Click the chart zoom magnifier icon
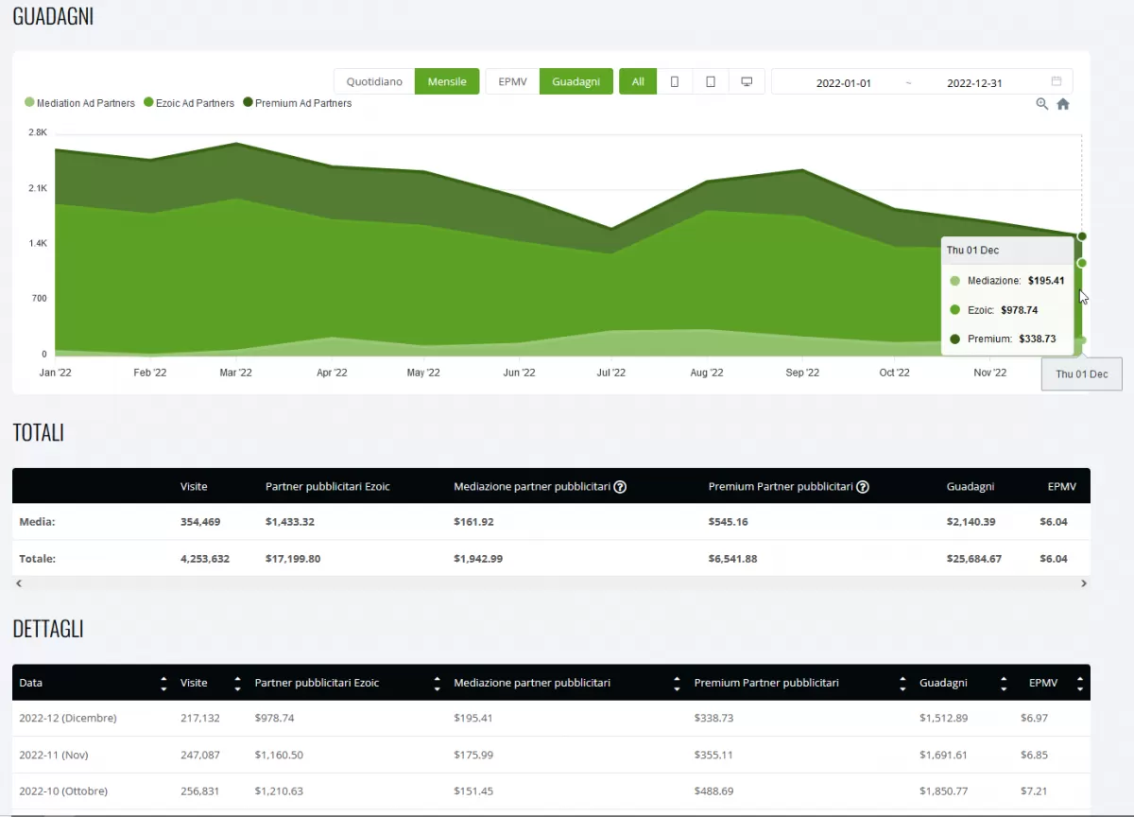 1042,104
